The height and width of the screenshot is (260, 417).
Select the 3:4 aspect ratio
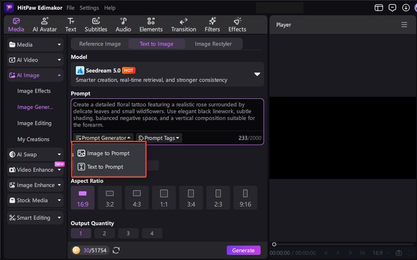tap(191, 198)
